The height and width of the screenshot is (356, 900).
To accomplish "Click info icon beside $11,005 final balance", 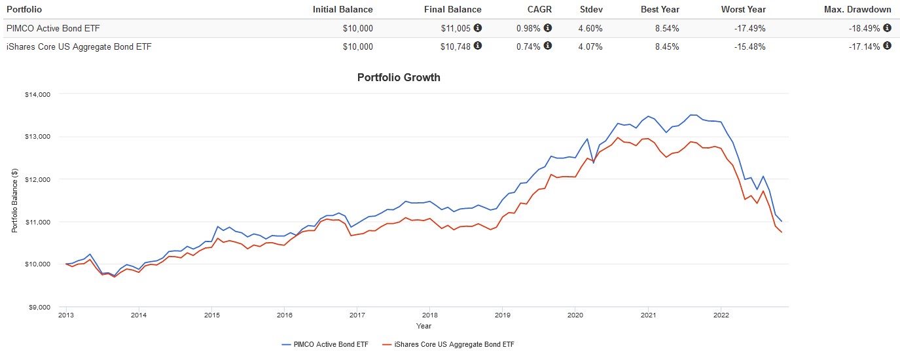I will click(478, 28).
